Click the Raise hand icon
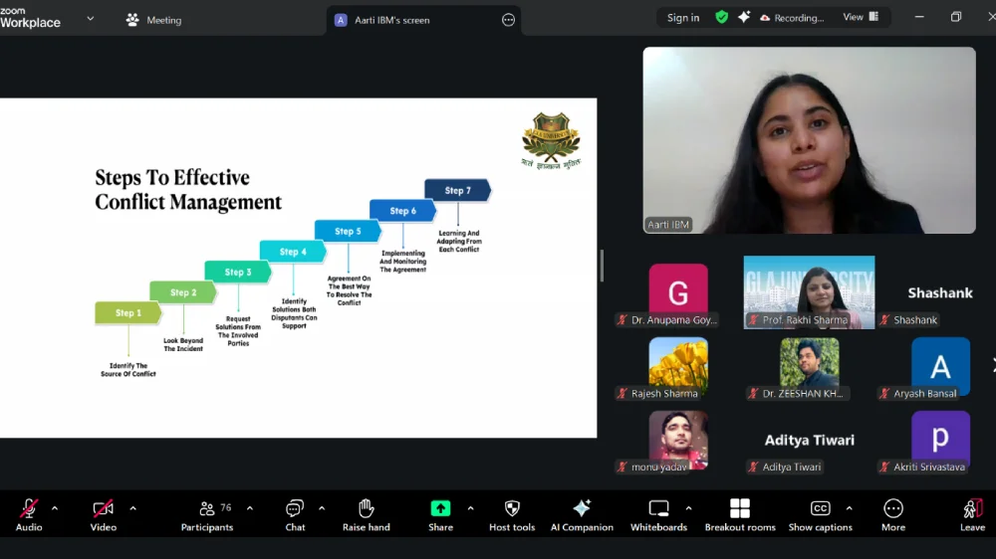This screenshot has height=559, width=996. pos(367,509)
